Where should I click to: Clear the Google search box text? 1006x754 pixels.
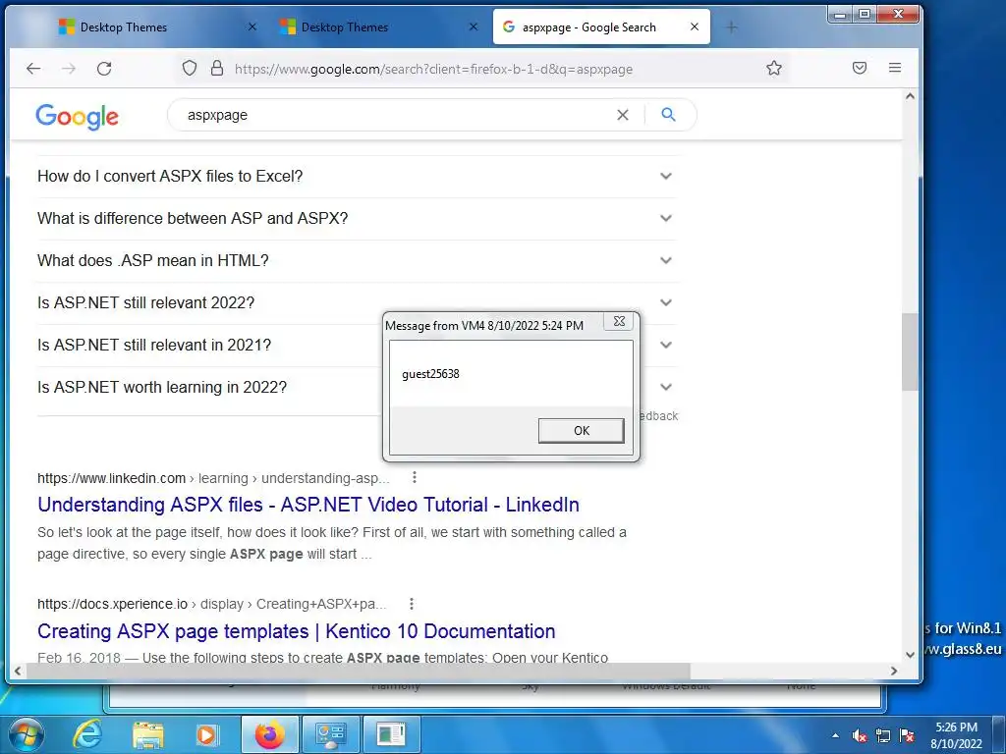(x=622, y=115)
